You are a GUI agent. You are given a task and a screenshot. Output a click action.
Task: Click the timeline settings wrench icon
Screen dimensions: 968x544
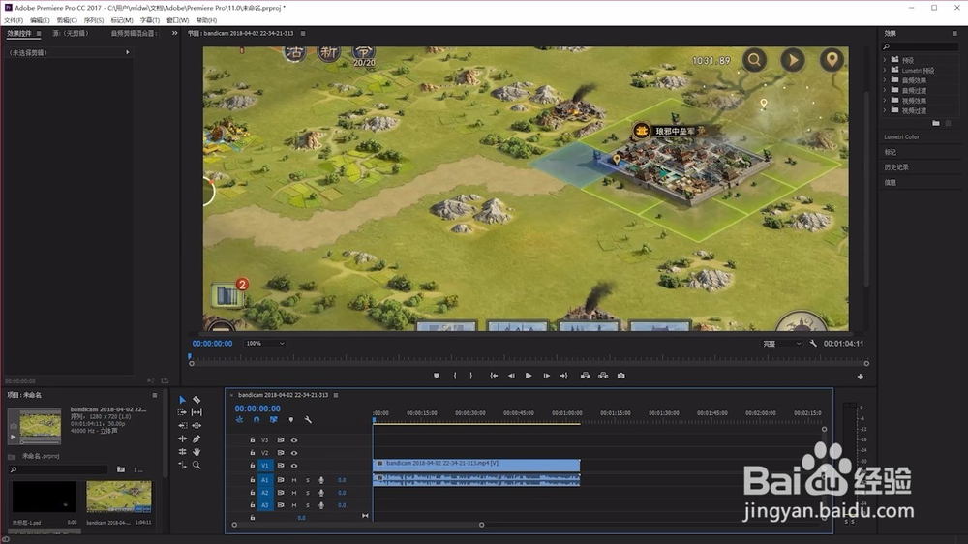308,420
